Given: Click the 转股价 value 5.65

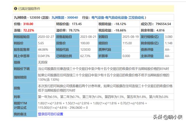Looking at the screenshot, I should 41,43.
